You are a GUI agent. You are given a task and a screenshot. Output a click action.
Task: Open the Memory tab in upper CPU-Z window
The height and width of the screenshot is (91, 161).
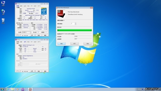[28, 6]
